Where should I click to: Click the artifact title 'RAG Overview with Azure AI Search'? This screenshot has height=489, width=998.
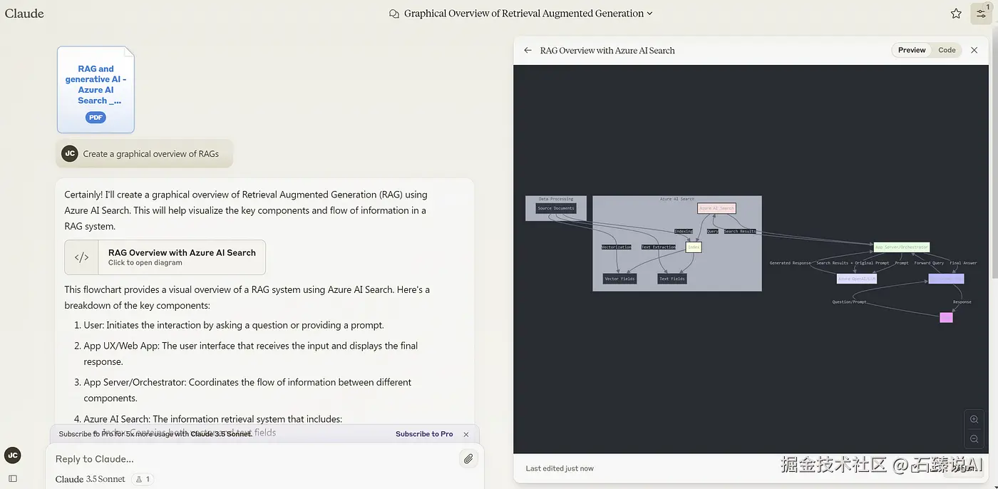[x=607, y=51]
